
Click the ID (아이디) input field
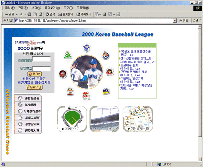coord(42,59)
